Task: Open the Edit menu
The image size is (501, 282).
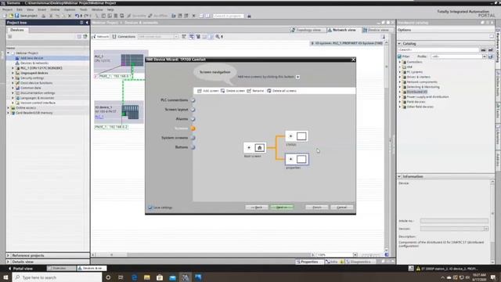Action: (20, 9)
